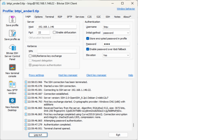Expand the Initial method dropdown
The height and width of the screenshot is (140, 213).
click(x=116, y=33)
